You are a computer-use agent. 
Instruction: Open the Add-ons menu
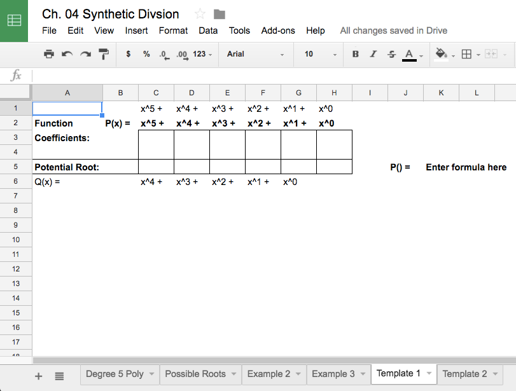[278, 31]
